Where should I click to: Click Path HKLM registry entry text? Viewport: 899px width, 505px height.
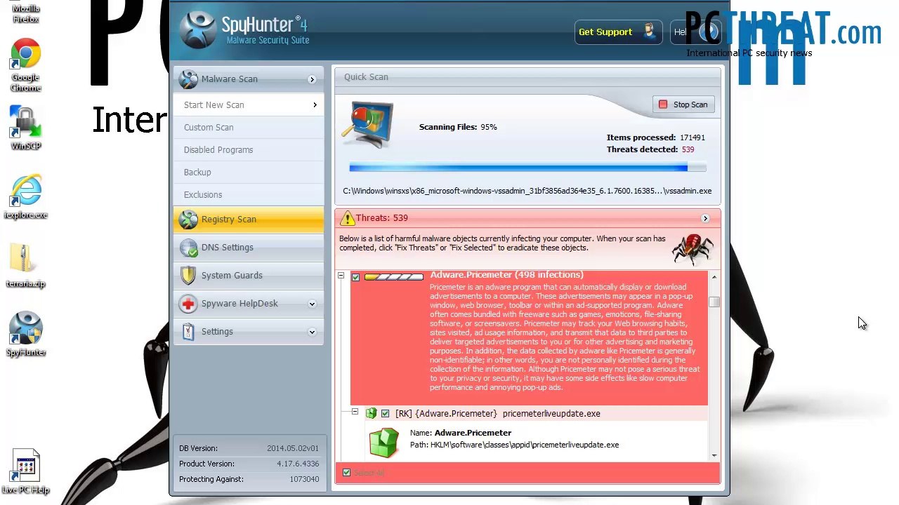[x=514, y=445]
